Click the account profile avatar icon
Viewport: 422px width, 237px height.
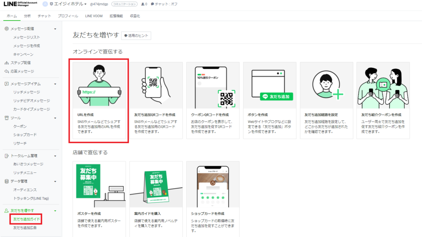pos(45,4)
